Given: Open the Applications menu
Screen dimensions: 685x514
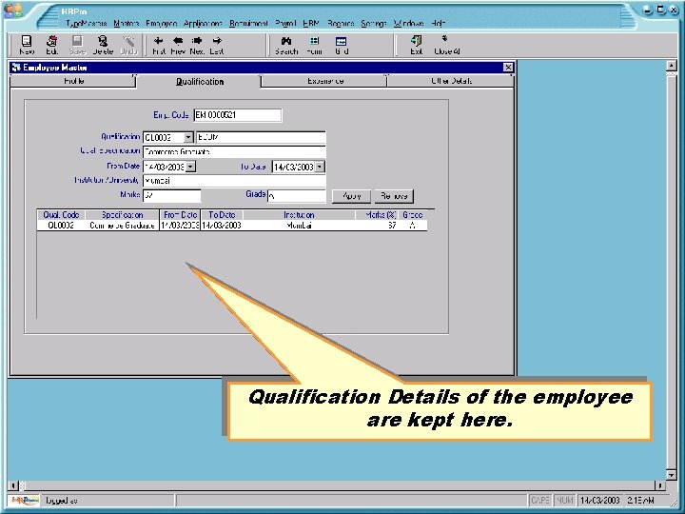Looking at the screenshot, I should [x=203, y=23].
